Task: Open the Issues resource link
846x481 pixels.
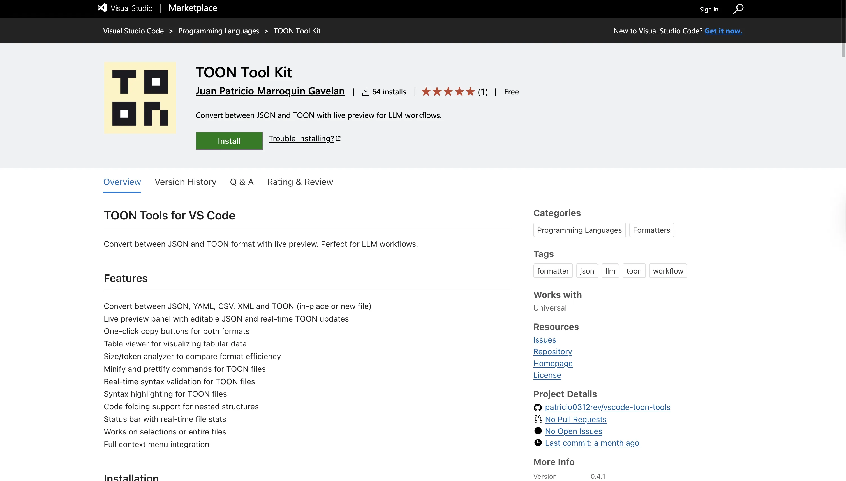Action: tap(544, 340)
